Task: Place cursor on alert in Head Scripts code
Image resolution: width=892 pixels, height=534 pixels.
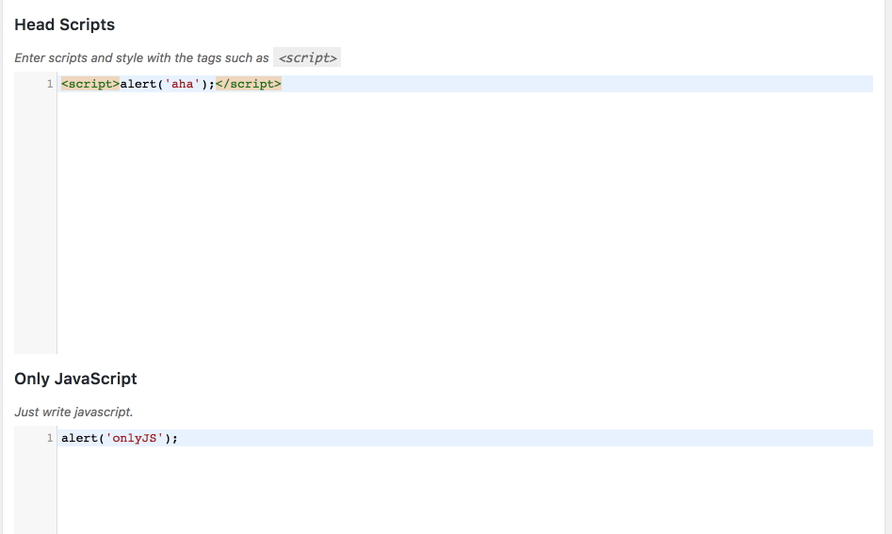Action: [x=138, y=84]
